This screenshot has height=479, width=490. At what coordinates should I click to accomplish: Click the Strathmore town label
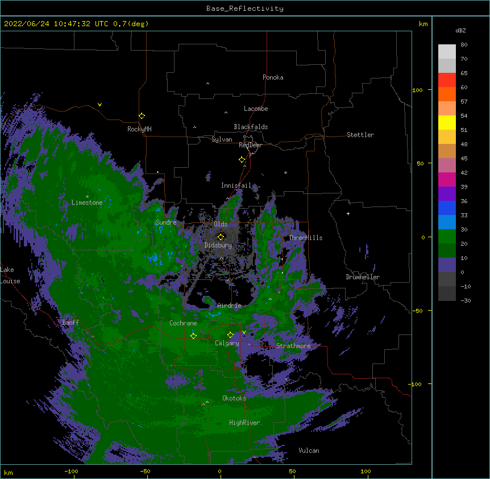point(293,346)
